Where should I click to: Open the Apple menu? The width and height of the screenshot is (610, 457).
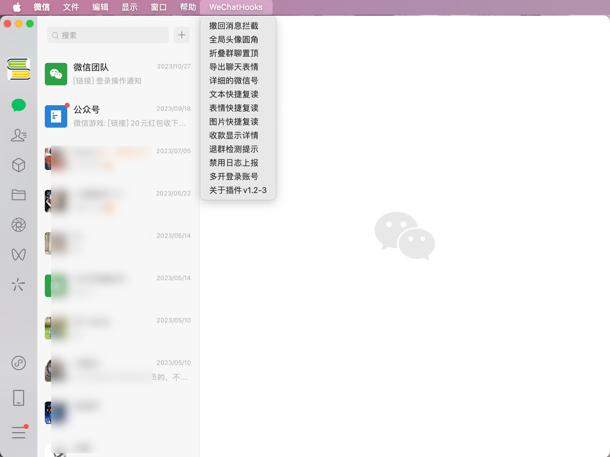[x=17, y=7]
